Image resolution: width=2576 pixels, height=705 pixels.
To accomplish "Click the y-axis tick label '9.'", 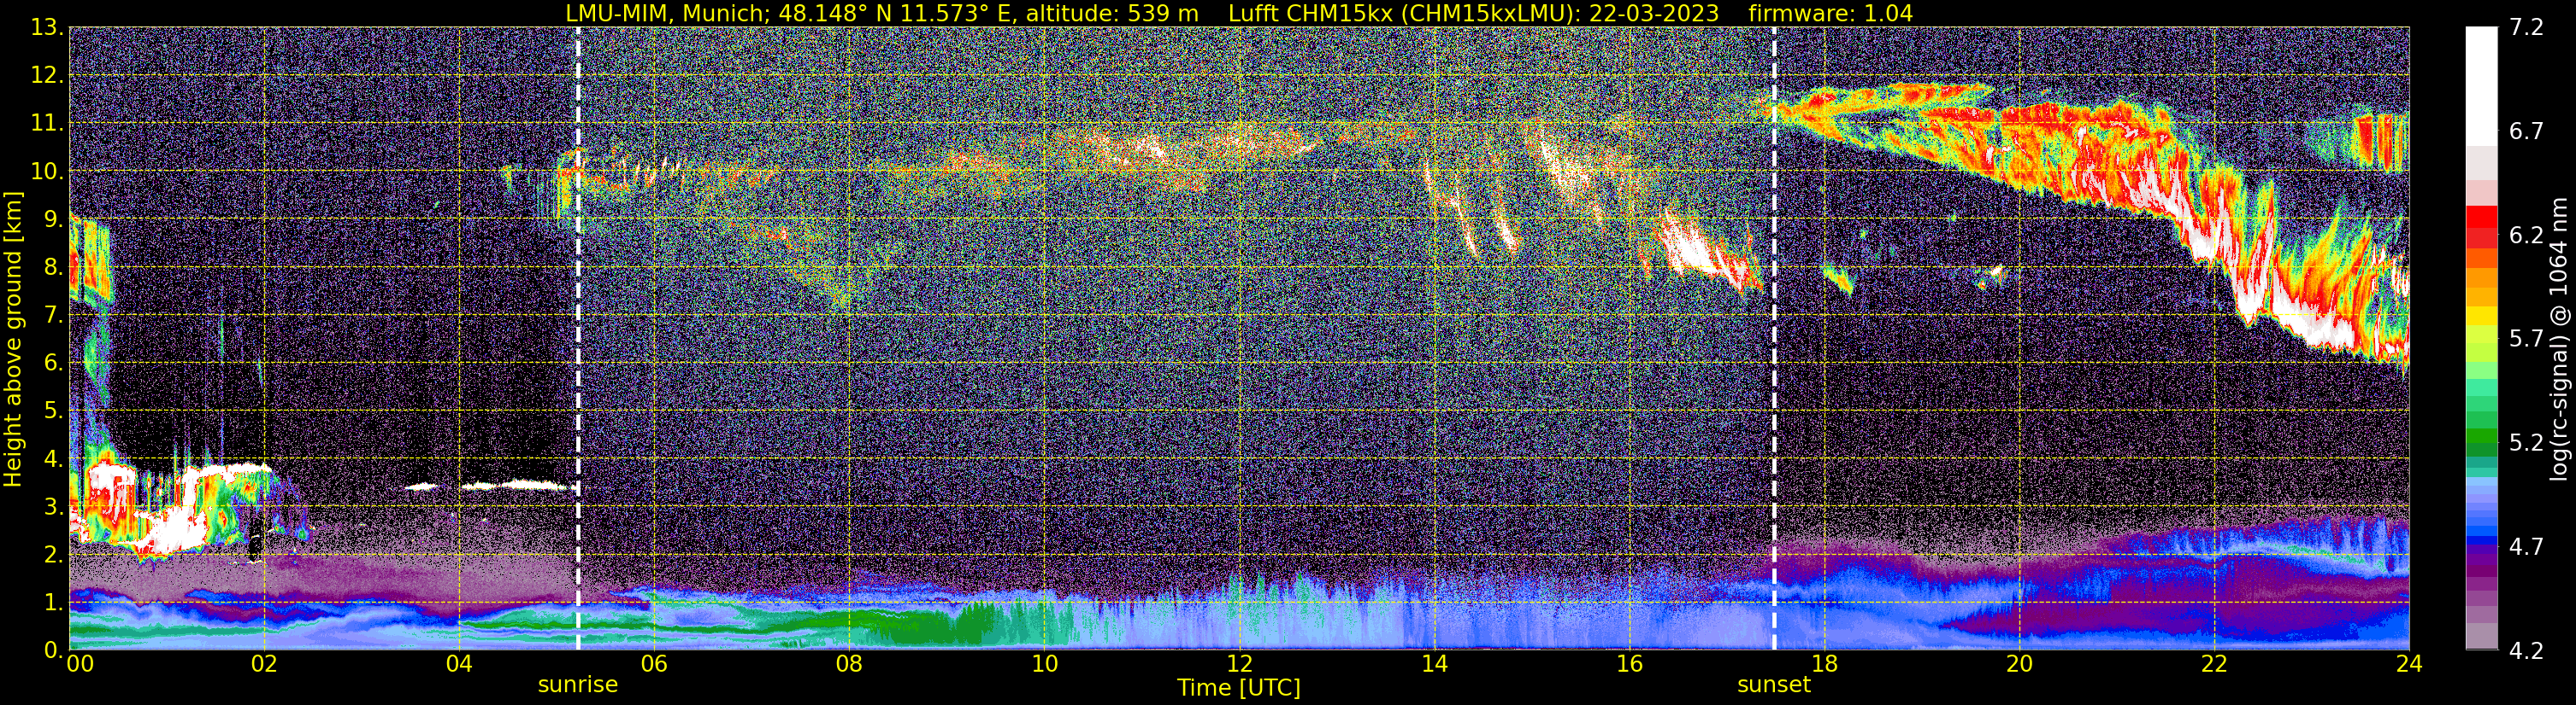I will click(54, 218).
